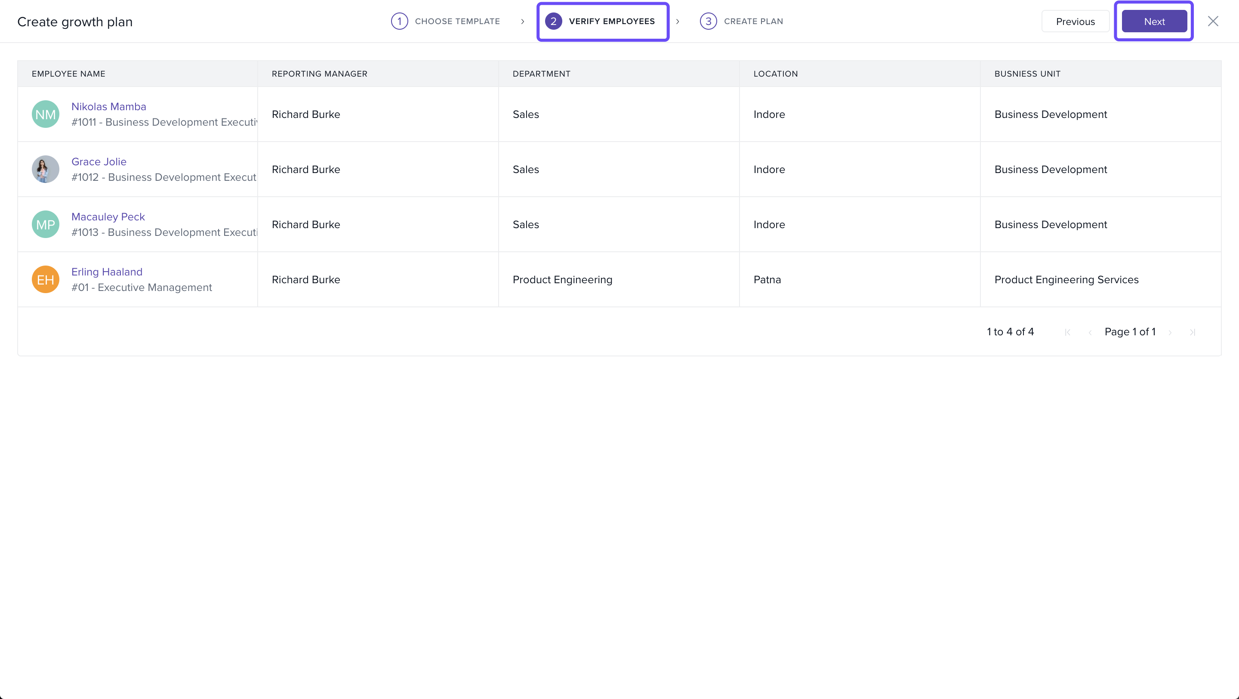The height and width of the screenshot is (699, 1239).
Task: Click the Employee Name column header
Action: pyautogui.click(x=68, y=74)
